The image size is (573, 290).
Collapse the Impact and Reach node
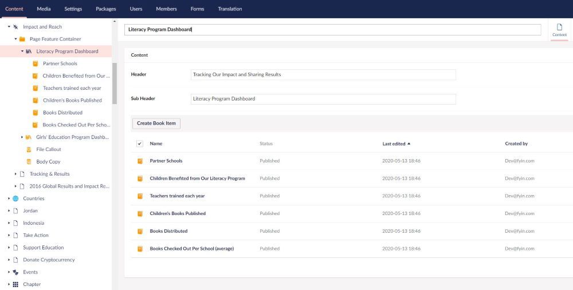coord(9,27)
